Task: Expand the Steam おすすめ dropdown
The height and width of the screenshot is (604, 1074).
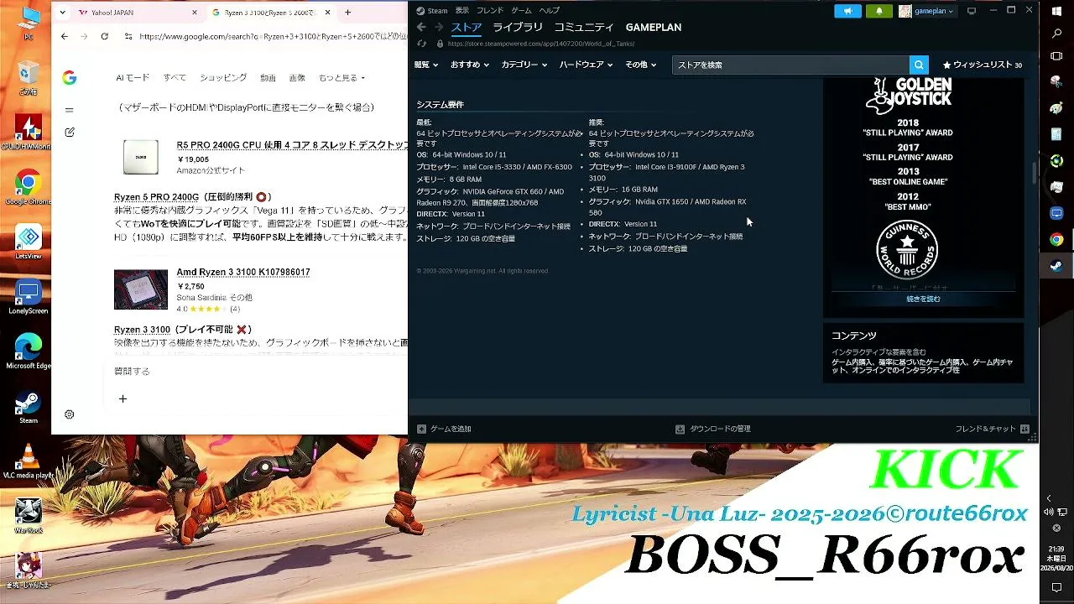Action: pos(470,65)
